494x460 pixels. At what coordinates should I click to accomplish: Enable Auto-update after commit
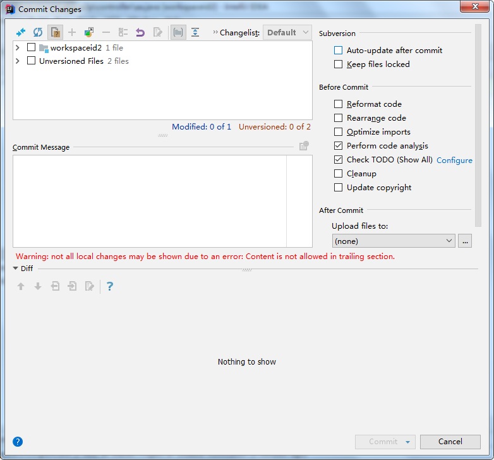338,51
